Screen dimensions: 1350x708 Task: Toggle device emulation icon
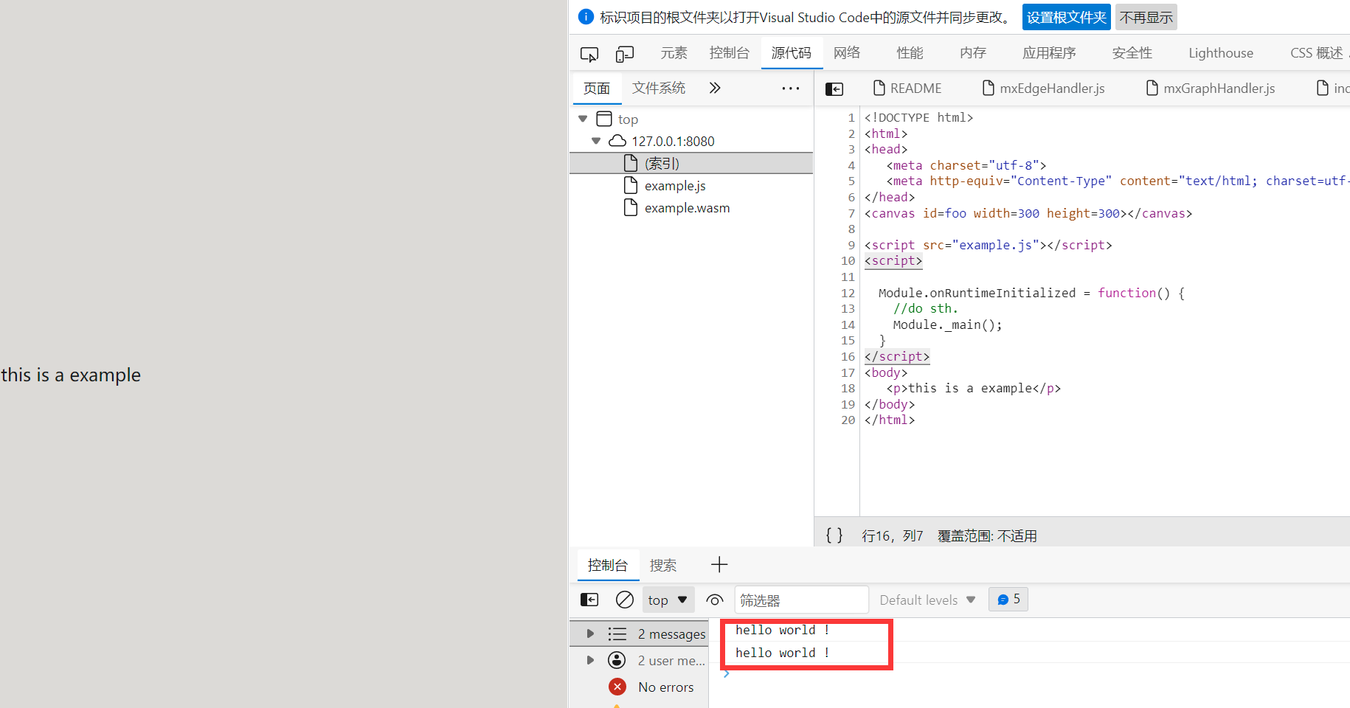(x=625, y=54)
